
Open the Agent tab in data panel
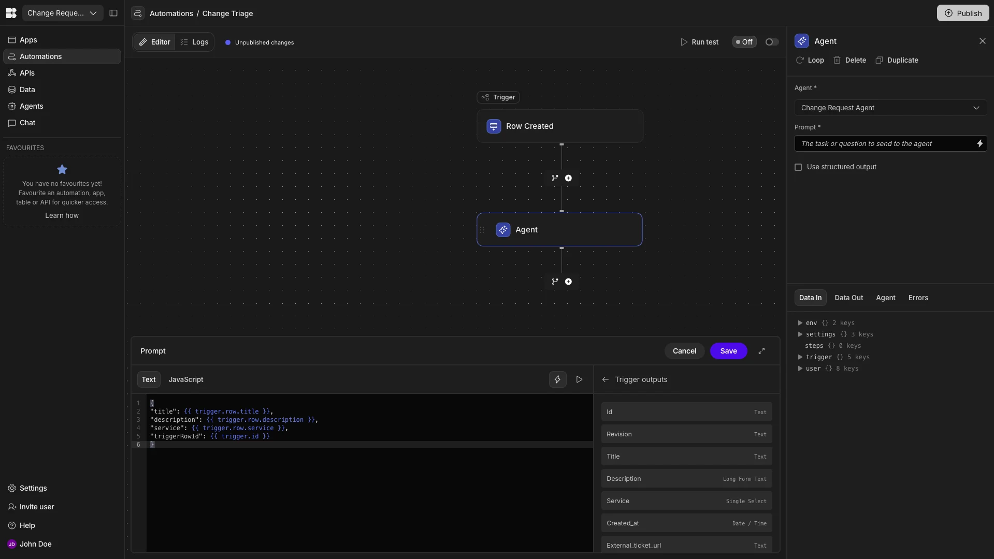[885, 298]
